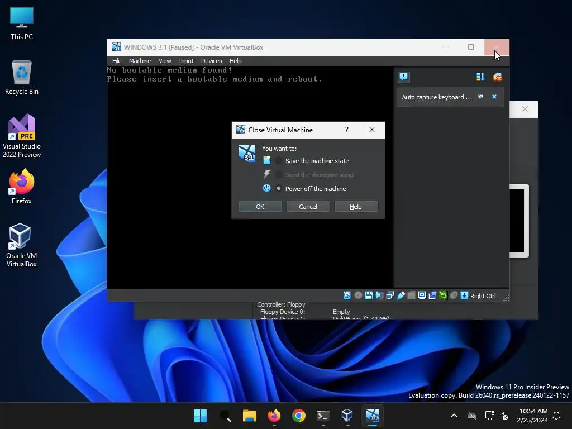Open the Windows Start menu

click(x=200, y=416)
